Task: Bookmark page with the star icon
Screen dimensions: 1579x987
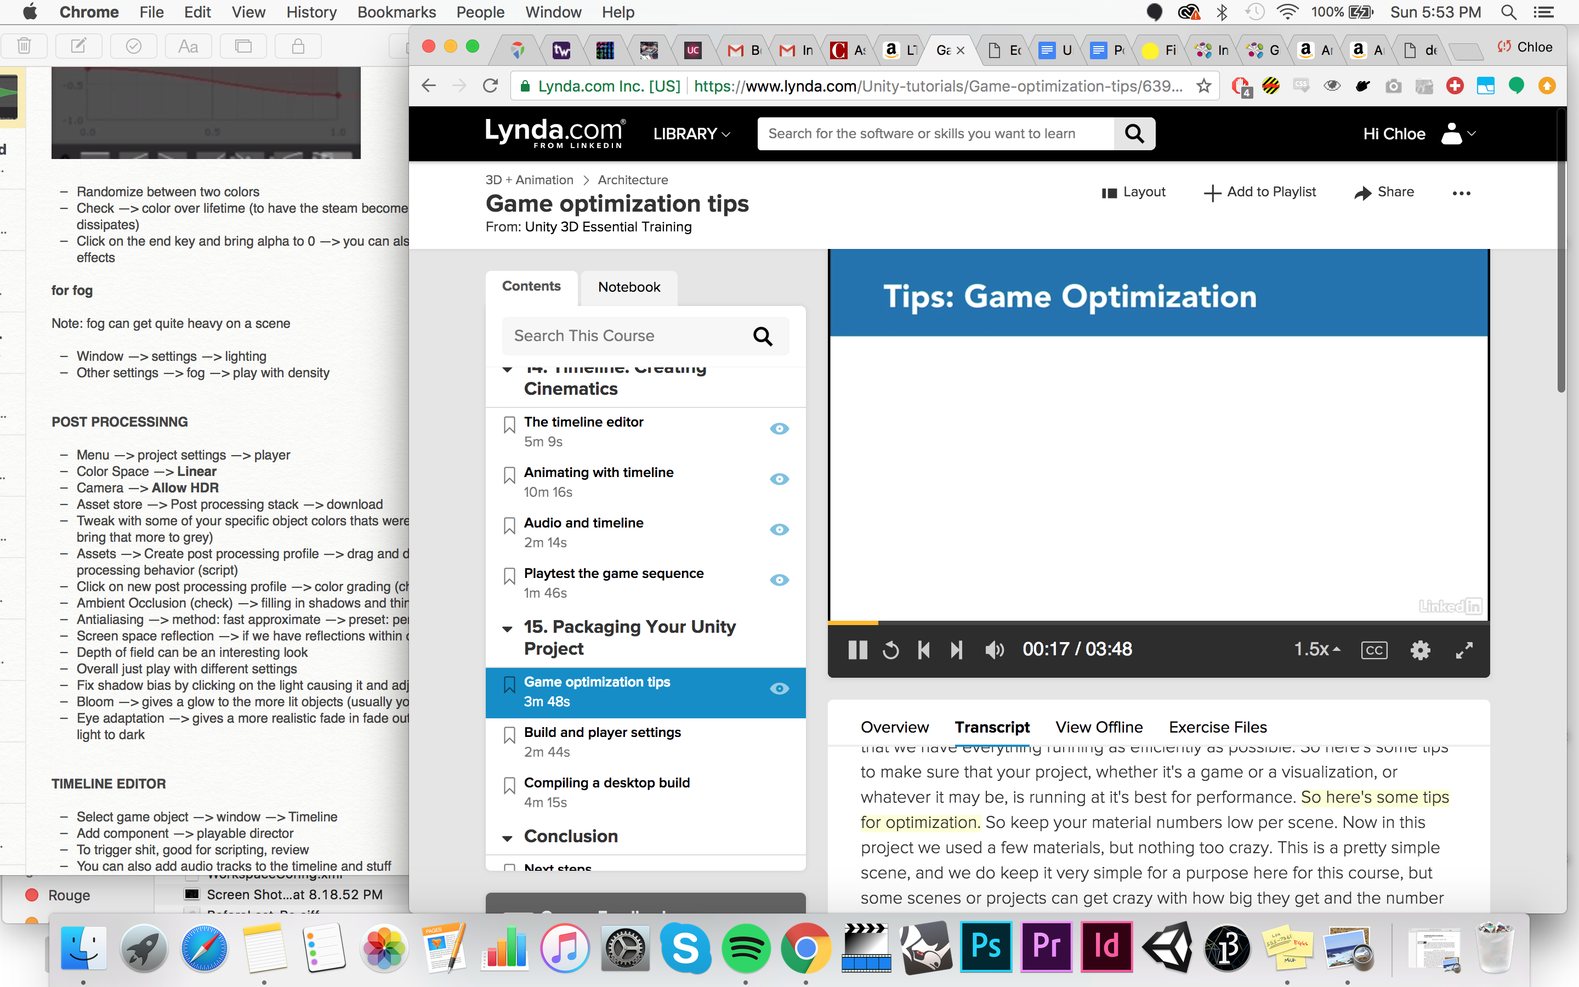Action: tap(1204, 86)
